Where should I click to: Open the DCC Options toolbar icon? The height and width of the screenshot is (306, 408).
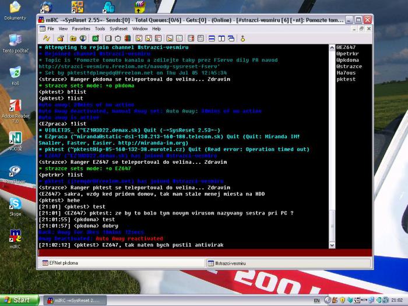tap(158, 38)
